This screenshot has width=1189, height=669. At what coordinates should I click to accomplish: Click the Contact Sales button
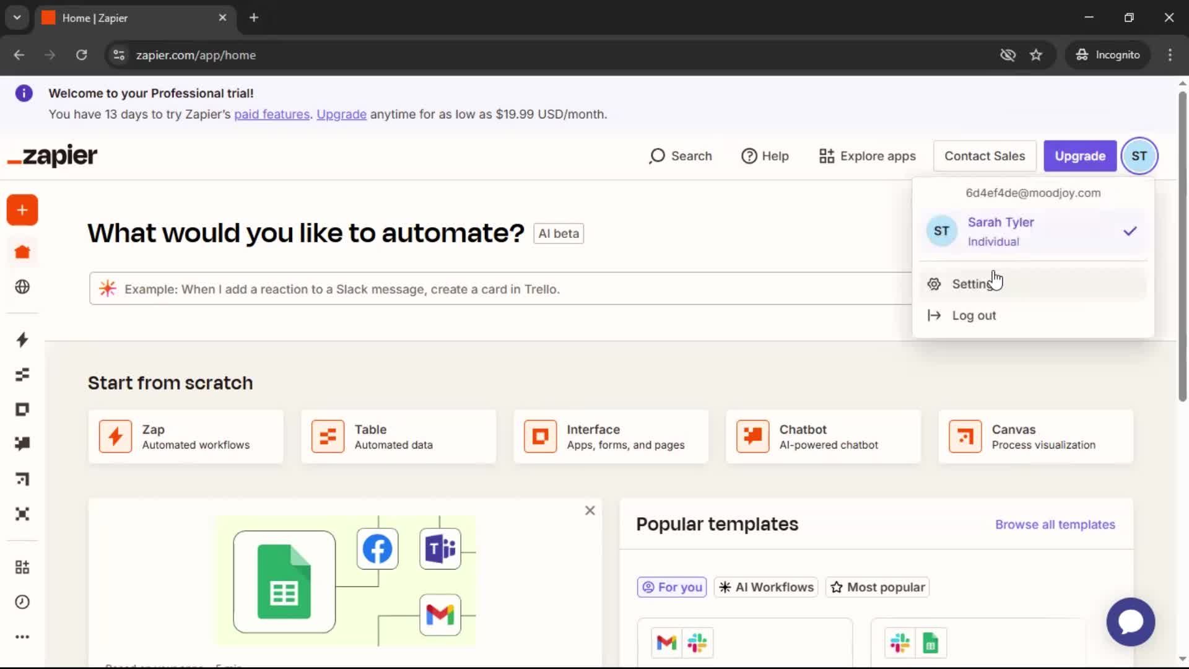(985, 156)
